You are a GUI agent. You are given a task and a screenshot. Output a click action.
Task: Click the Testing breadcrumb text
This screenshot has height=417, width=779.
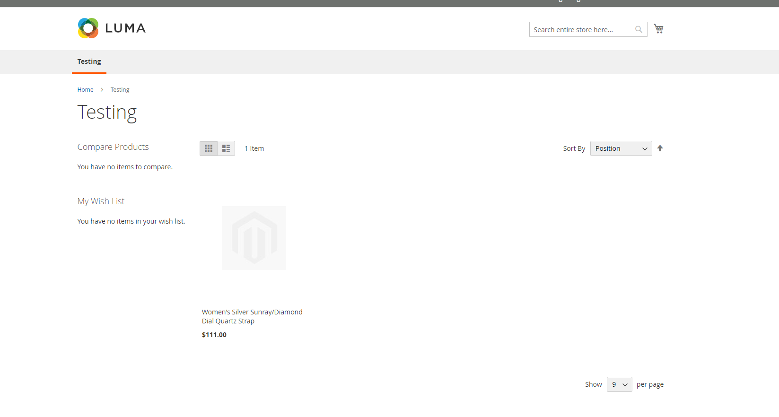pos(120,90)
